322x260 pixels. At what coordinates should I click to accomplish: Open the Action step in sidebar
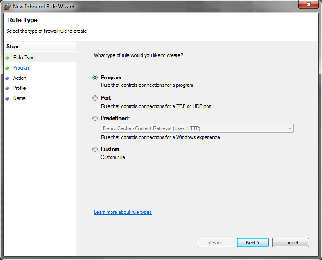[x=20, y=78]
